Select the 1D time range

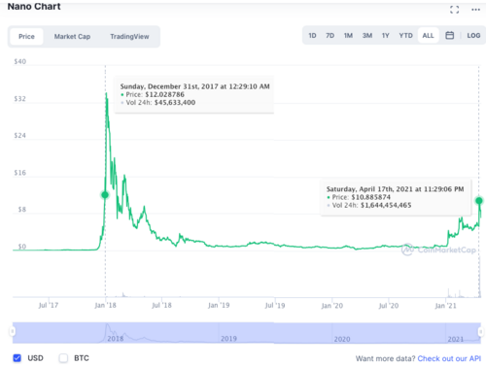click(x=312, y=36)
